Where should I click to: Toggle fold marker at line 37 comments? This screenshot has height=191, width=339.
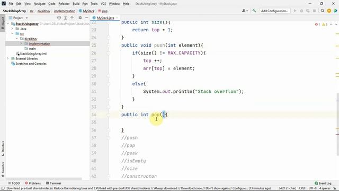tap(109, 138)
